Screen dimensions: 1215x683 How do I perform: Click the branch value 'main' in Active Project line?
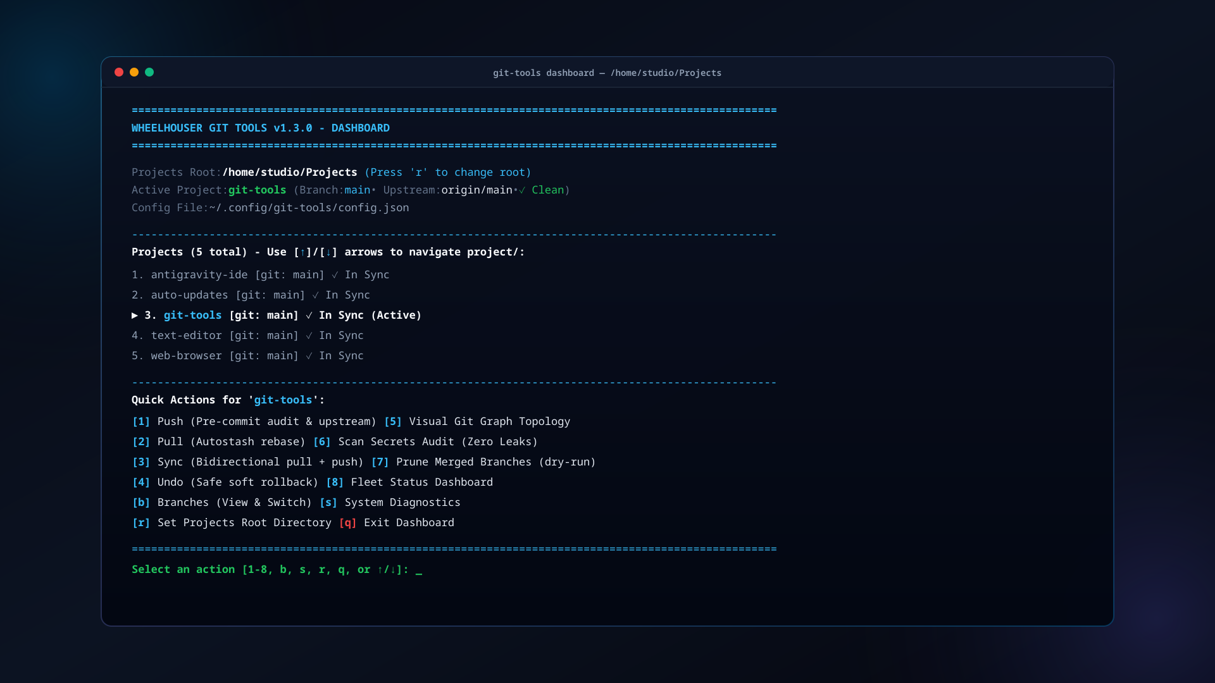pos(358,190)
